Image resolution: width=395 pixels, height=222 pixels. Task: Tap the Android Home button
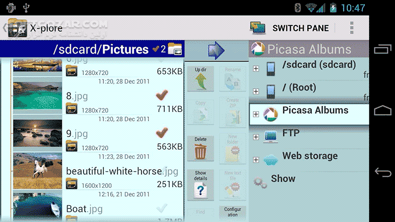(383, 110)
